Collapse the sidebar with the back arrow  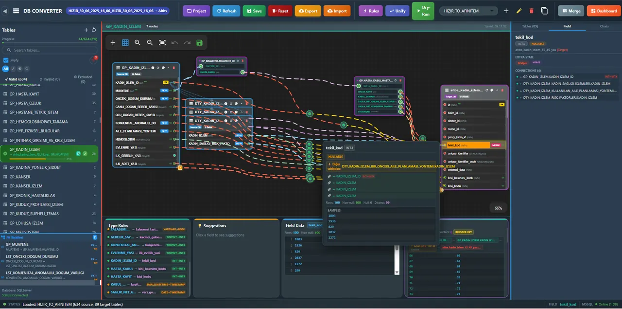pos(5,11)
